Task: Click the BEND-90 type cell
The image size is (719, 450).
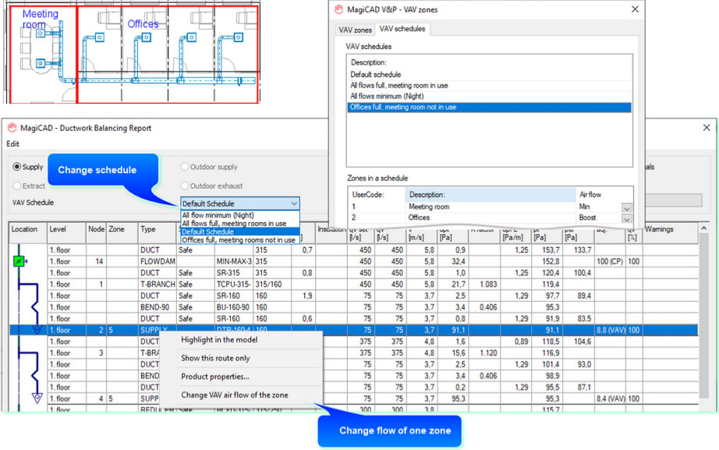Action: pos(158,307)
